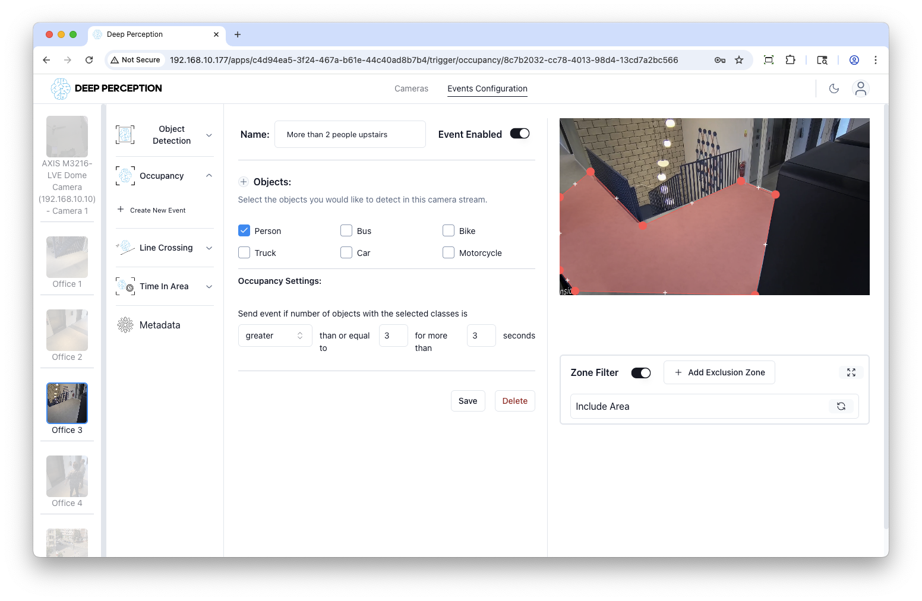Collapse the Occupancy section chevron
This screenshot has width=922, height=601.
tap(209, 176)
